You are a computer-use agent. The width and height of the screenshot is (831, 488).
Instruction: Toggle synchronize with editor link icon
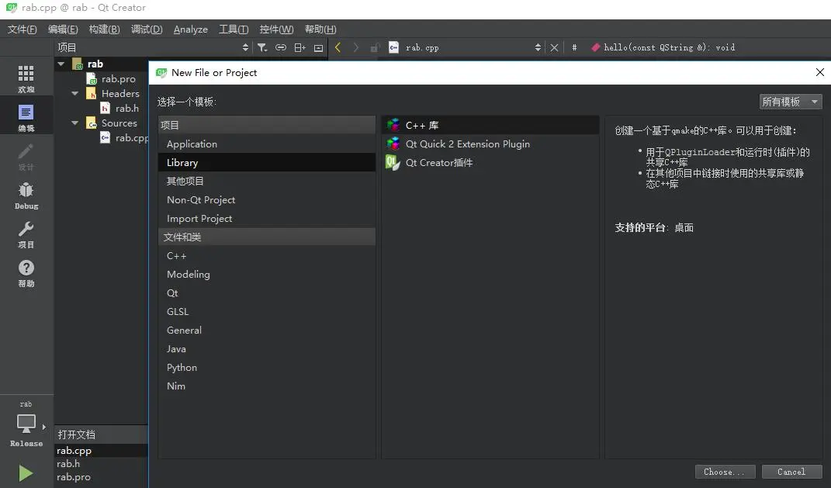(280, 47)
